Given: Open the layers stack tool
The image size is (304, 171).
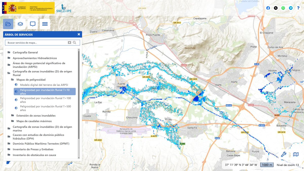Looking at the screenshot, I should (21, 24).
